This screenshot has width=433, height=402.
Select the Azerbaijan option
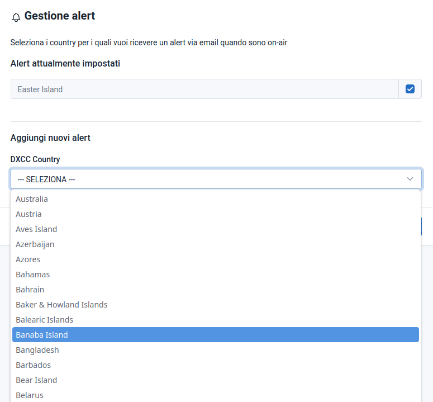pos(35,244)
